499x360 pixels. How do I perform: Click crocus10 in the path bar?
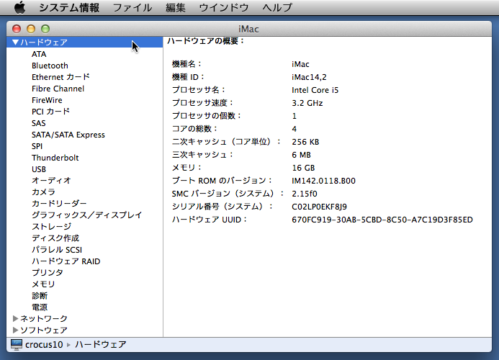coord(44,345)
